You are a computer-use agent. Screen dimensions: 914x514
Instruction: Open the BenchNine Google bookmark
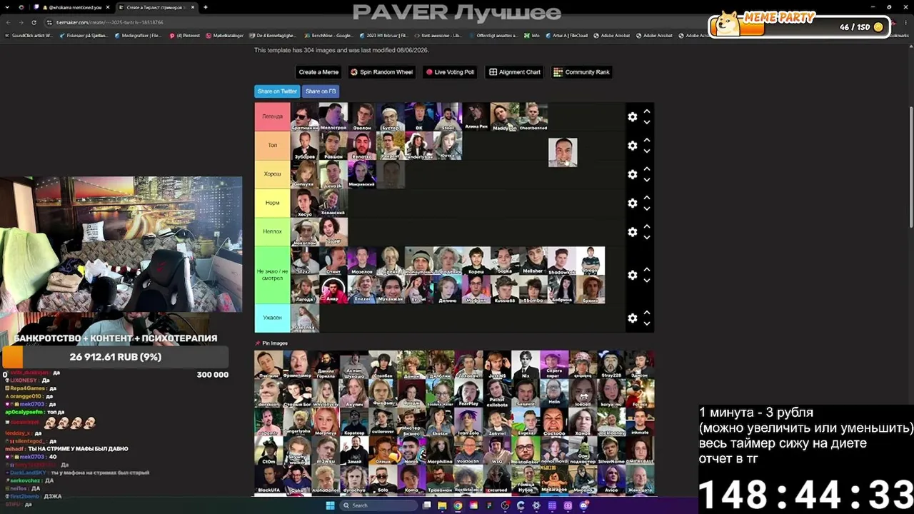click(x=328, y=35)
